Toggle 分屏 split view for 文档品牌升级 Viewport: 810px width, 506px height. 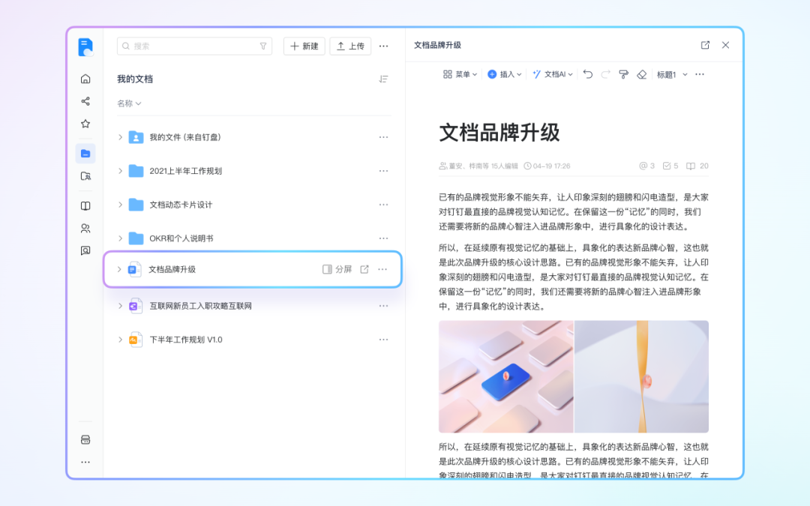[x=337, y=269]
